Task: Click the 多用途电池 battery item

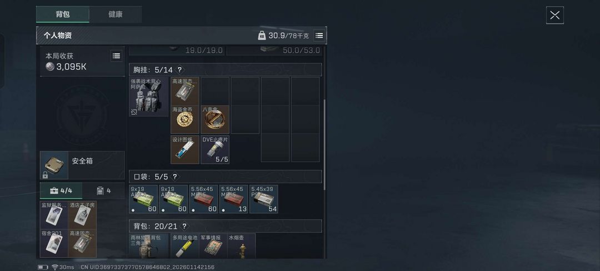Action: pyautogui.click(x=185, y=246)
